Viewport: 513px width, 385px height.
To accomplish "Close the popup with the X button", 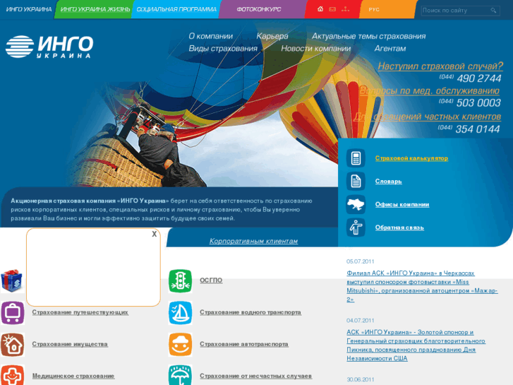I will point(154,234).
